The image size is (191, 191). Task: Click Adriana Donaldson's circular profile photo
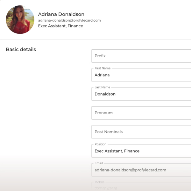[20, 20]
